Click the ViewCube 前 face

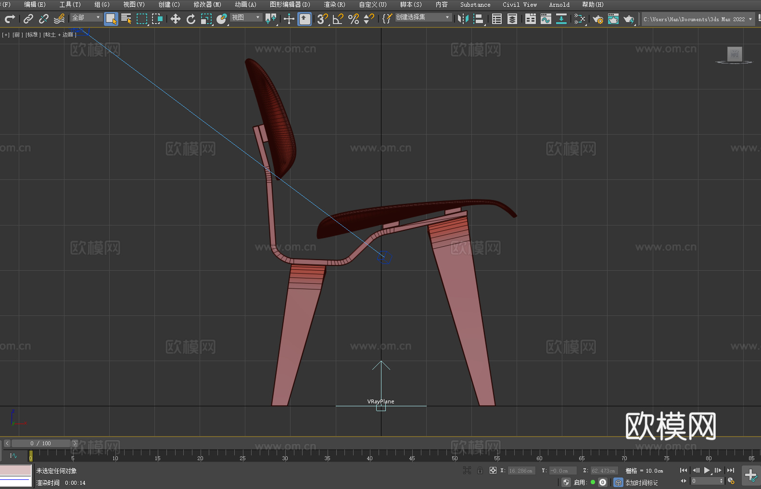(x=734, y=54)
